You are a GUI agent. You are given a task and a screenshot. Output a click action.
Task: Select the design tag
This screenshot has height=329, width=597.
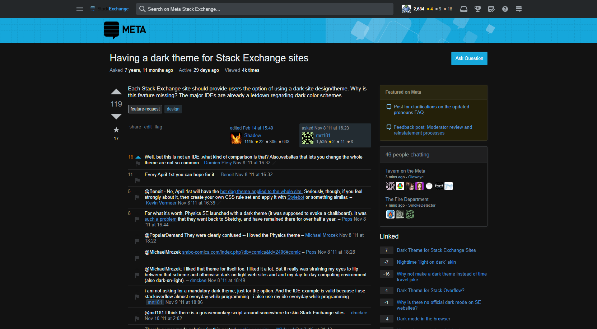click(173, 109)
